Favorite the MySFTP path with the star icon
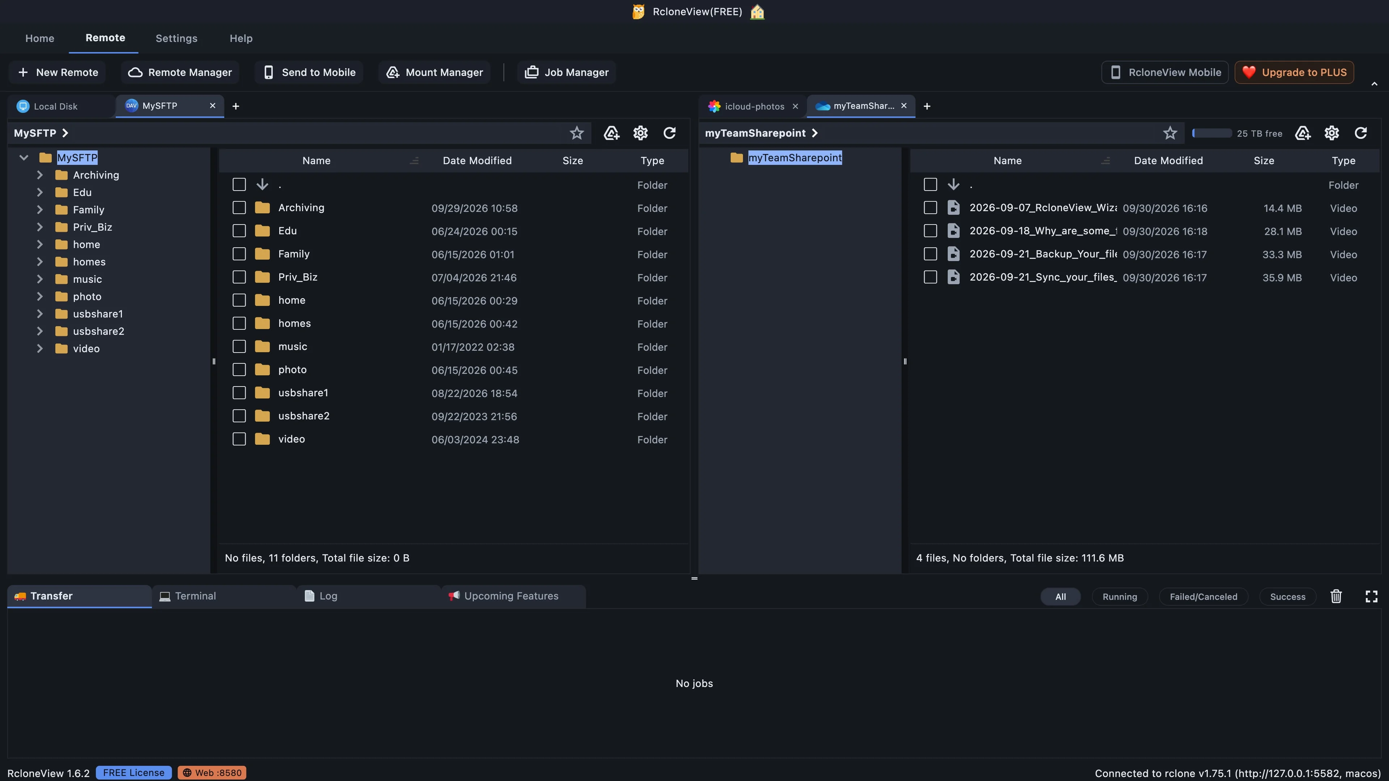Screen dimensions: 1389x781 pos(577,133)
